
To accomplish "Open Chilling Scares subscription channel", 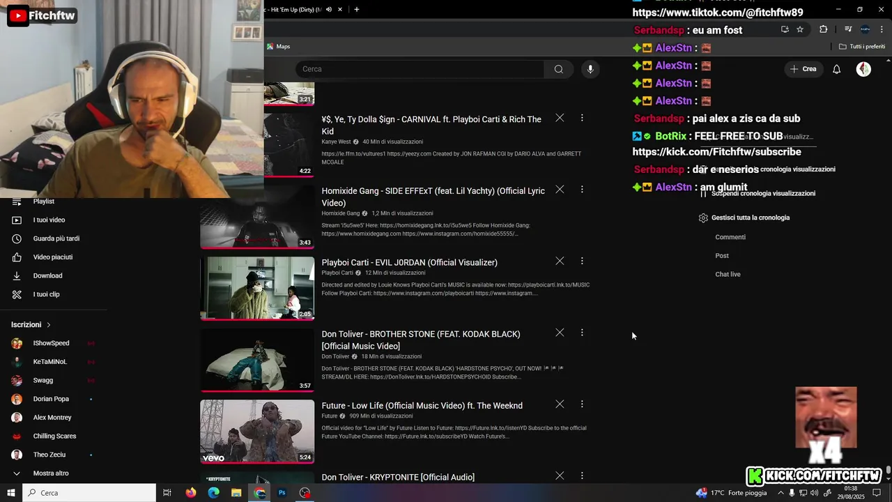I will coord(53,436).
